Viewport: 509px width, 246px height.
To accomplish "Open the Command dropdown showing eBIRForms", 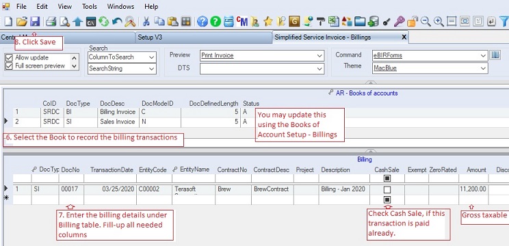I will pos(484,56).
